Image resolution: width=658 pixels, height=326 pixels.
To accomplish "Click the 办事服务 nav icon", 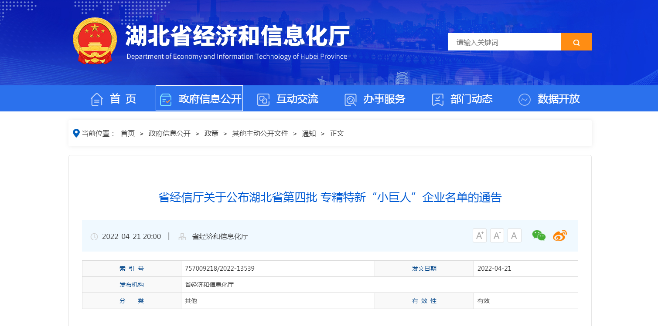I will [x=350, y=100].
